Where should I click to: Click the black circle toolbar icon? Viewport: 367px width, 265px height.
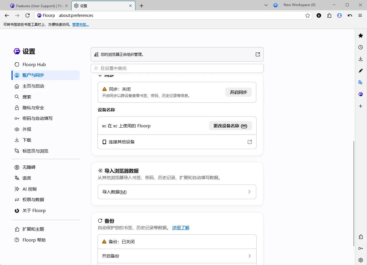[319, 15]
